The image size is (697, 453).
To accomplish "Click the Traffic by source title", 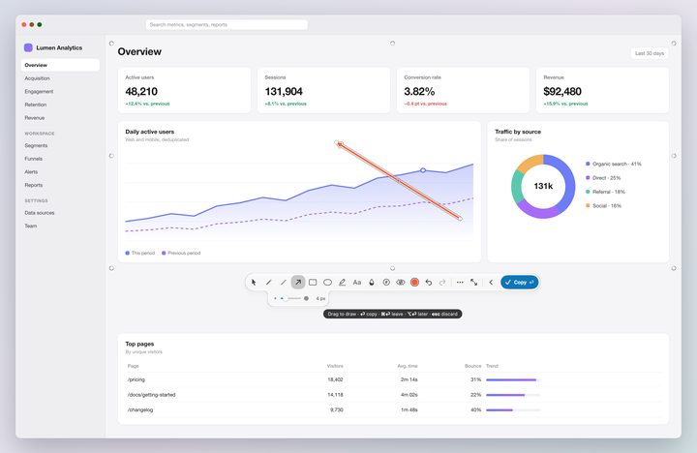I will tap(518, 132).
